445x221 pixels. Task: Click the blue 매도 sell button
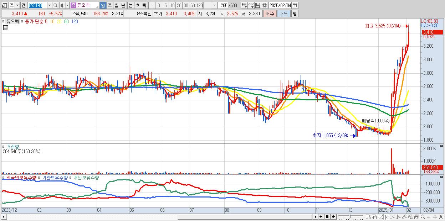(x=284, y=14)
